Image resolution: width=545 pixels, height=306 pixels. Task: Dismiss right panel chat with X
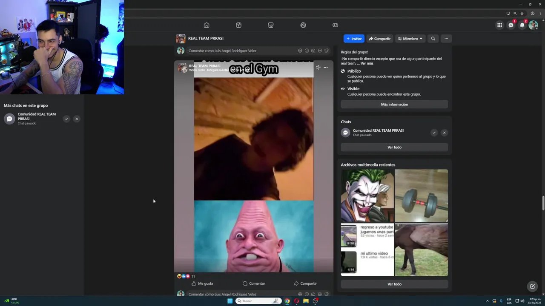(444, 133)
